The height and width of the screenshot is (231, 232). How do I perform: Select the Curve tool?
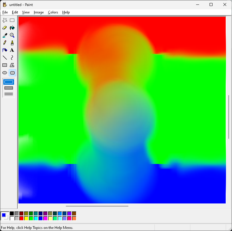pyautogui.click(x=12, y=58)
